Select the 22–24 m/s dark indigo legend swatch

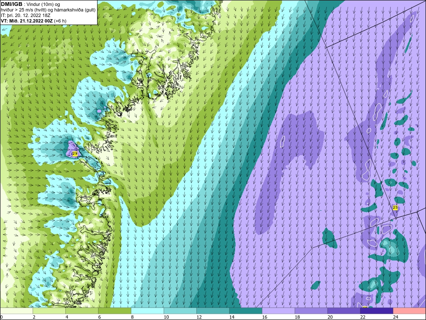(377, 311)
